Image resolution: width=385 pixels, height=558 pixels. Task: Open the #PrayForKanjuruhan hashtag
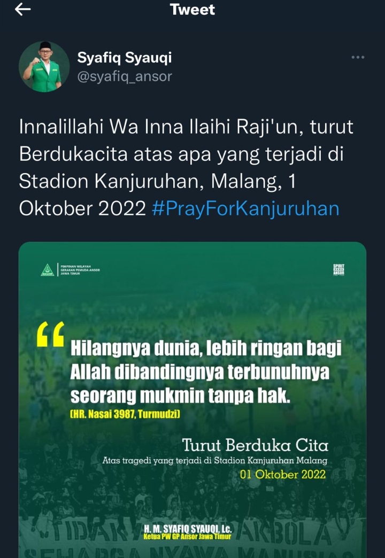point(245,208)
